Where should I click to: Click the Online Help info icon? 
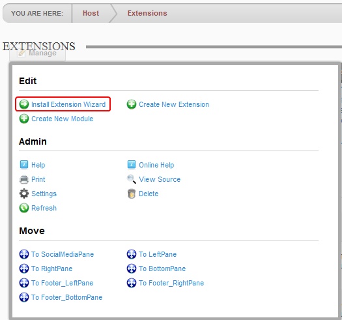click(x=132, y=165)
